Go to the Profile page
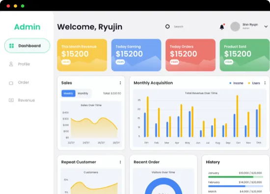 (24, 64)
